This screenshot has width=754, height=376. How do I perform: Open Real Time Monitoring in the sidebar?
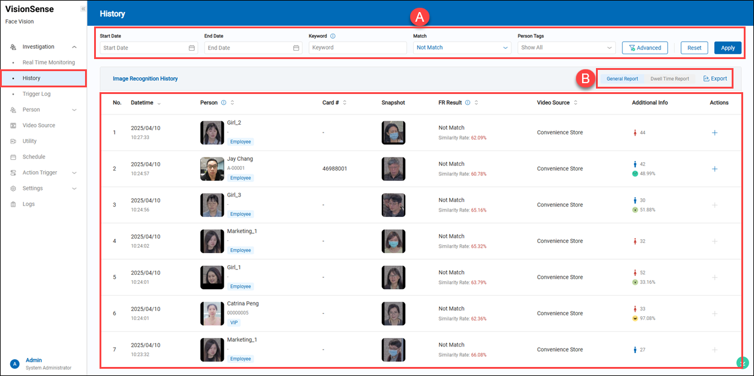[49, 63]
